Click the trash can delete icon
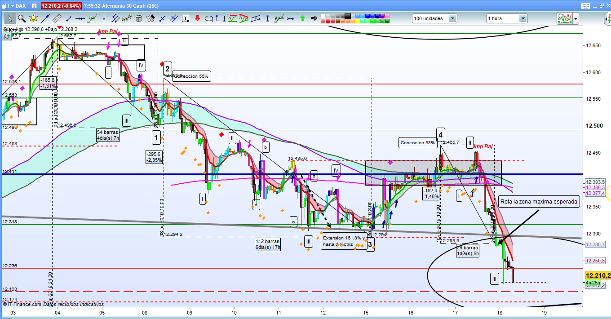 [x=139, y=18]
